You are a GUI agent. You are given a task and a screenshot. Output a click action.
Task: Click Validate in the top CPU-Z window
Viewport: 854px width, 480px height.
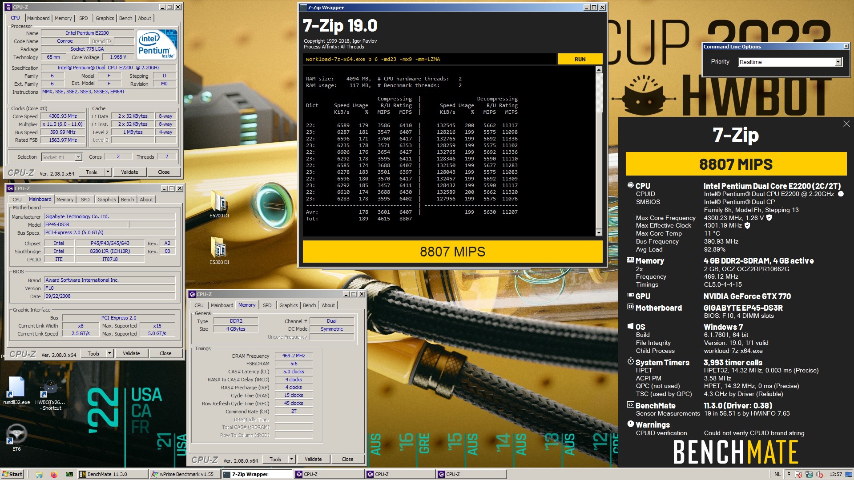point(129,172)
